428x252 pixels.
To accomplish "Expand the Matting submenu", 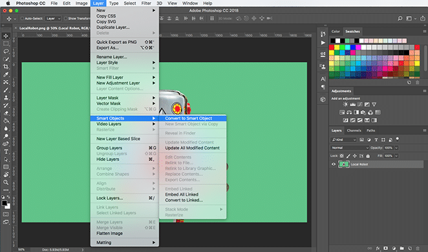I will 125,242.
